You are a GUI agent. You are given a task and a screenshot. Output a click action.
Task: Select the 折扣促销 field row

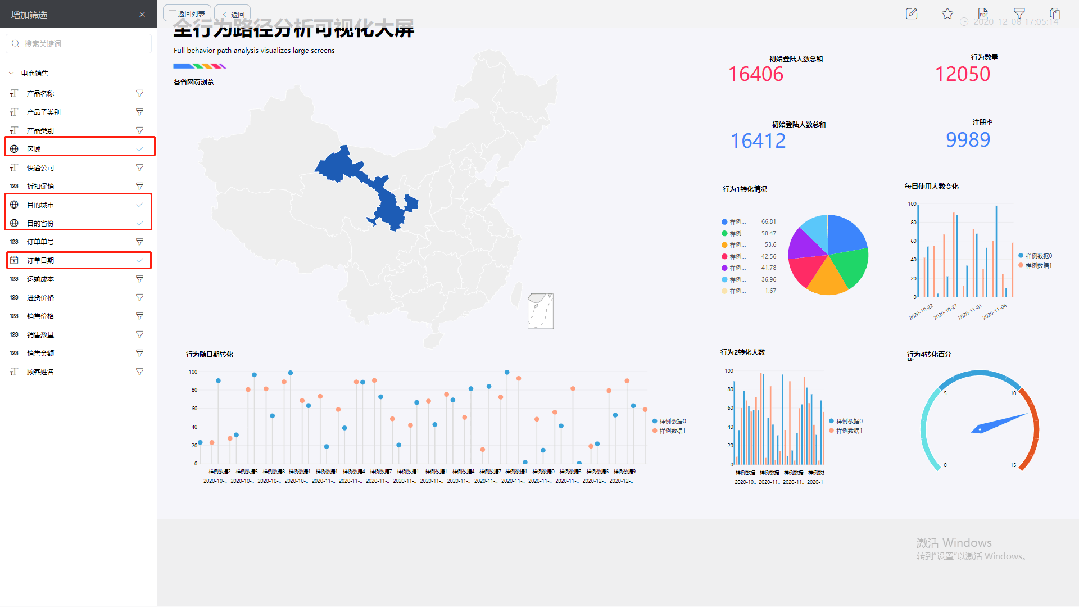coord(79,186)
